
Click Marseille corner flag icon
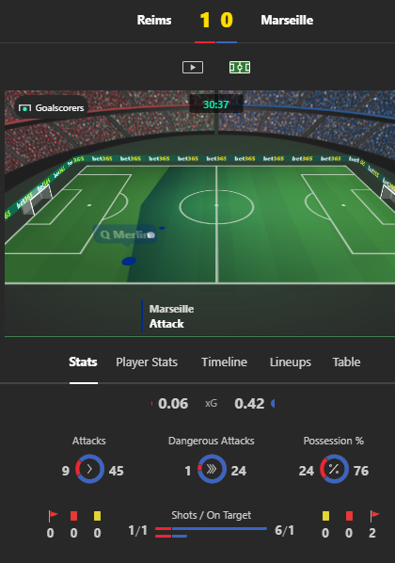point(375,516)
